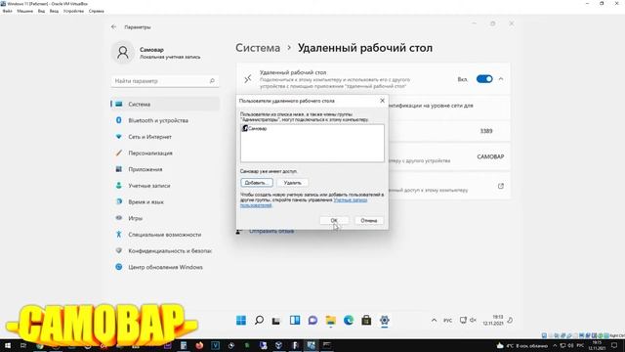This screenshot has width=625, height=352.
Task: Open the Вид menu in VirtualBox
Action: tap(41, 11)
